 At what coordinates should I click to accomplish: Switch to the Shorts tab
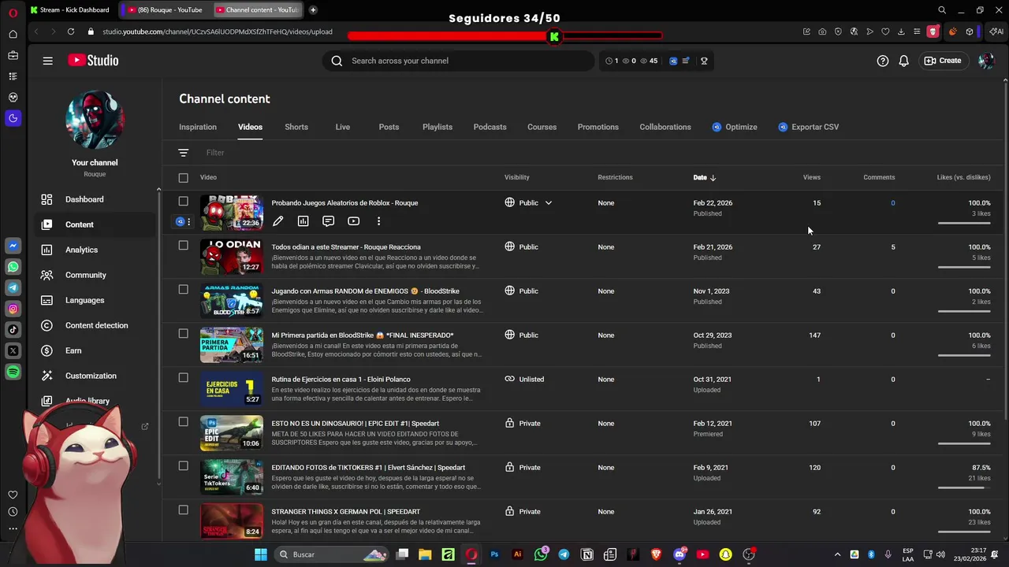pos(296,127)
